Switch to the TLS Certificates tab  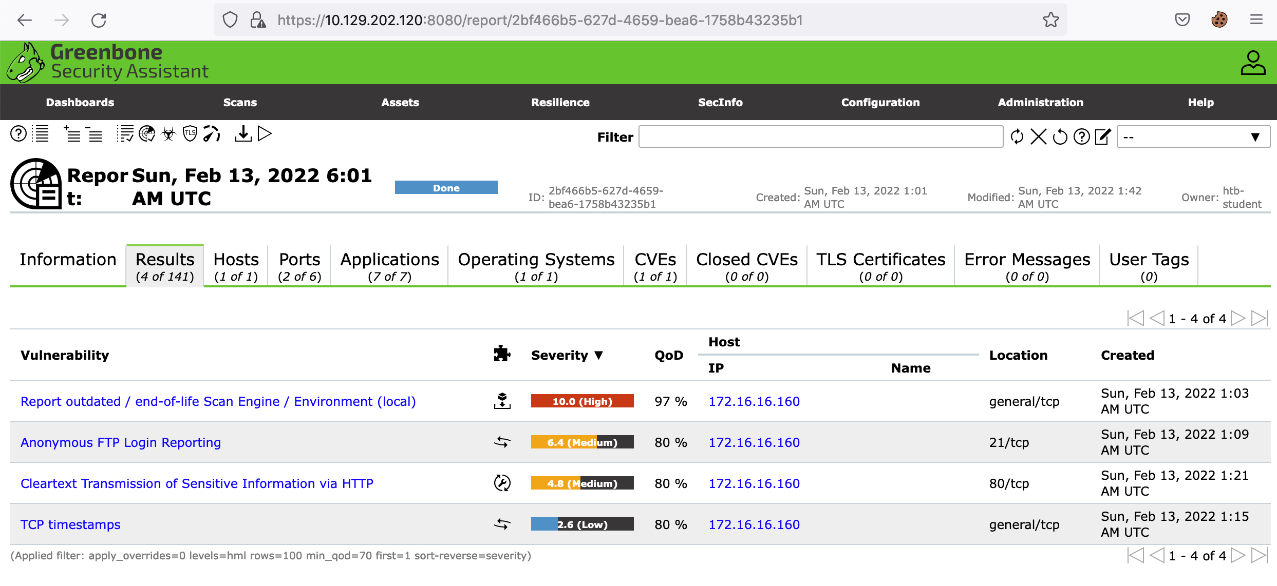(880, 266)
